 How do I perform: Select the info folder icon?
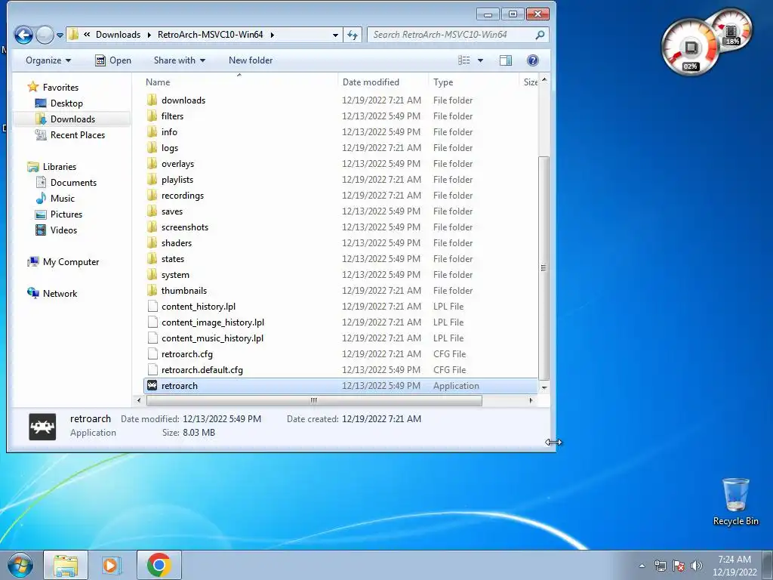pyautogui.click(x=152, y=131)
